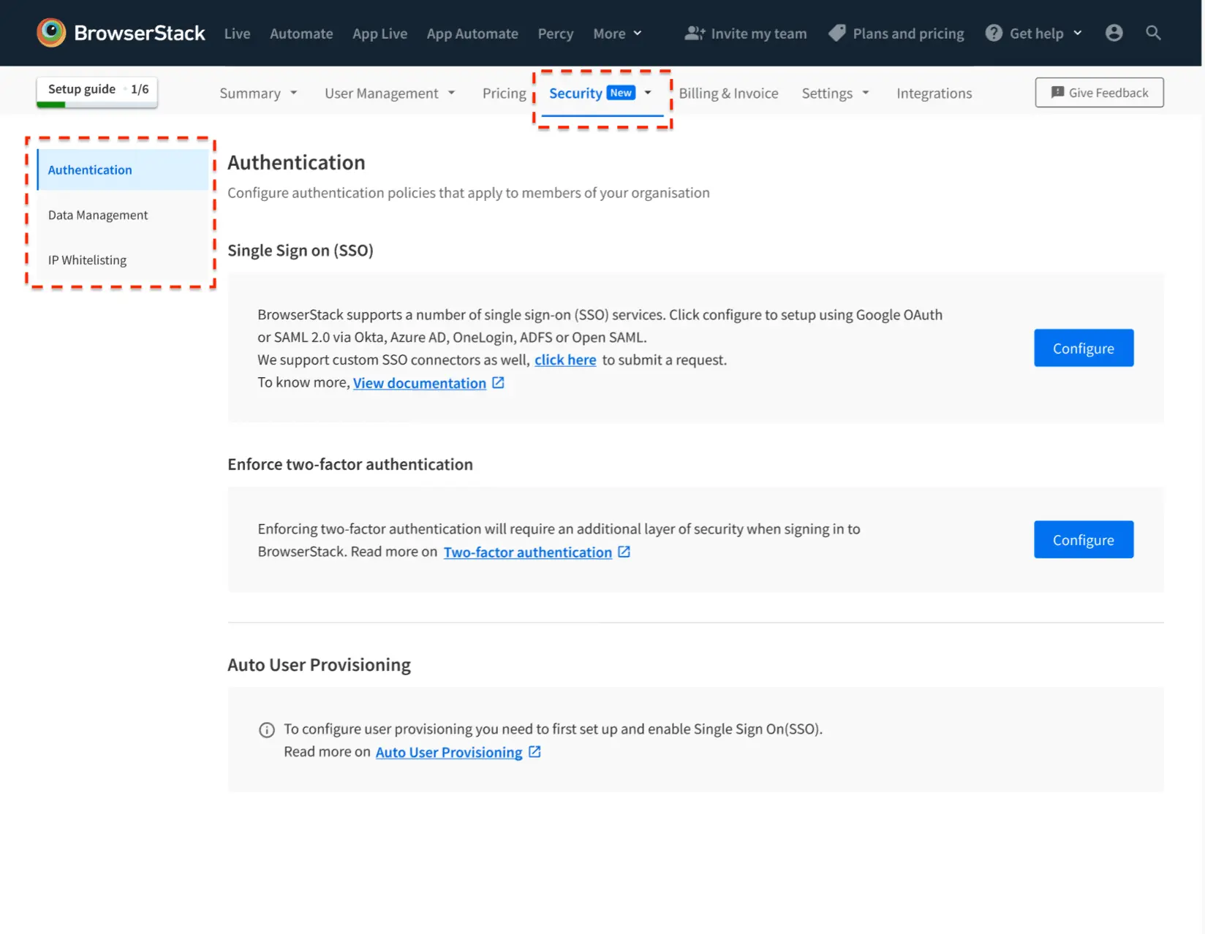The image size is (1205, 934).
Task: Click the info icon in Auto User Provisioning
Action: (267, 730)
